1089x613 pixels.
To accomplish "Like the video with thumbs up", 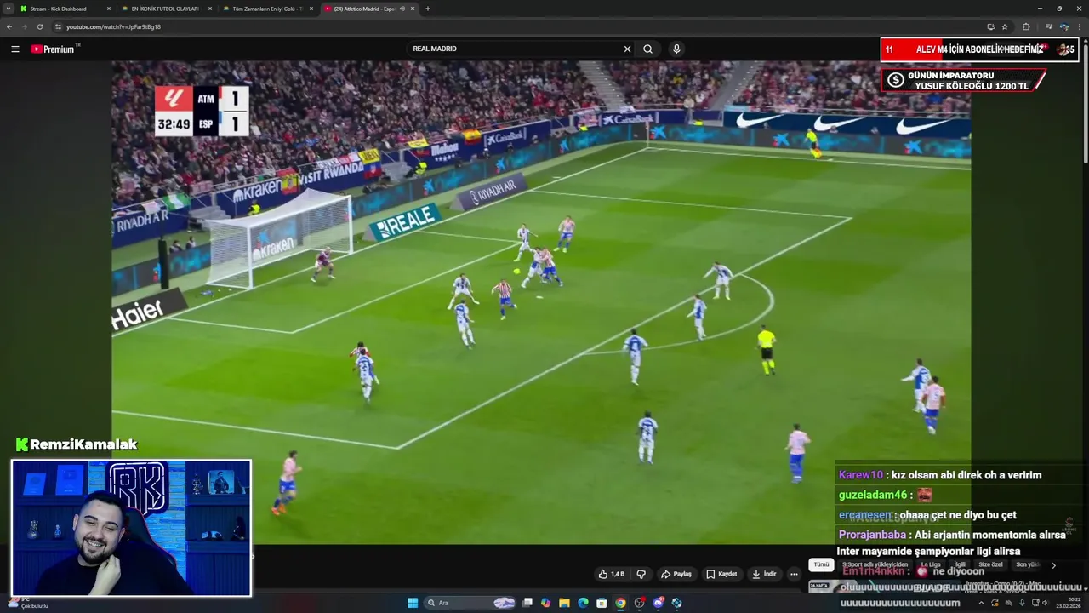I will (x=611, y=574).
